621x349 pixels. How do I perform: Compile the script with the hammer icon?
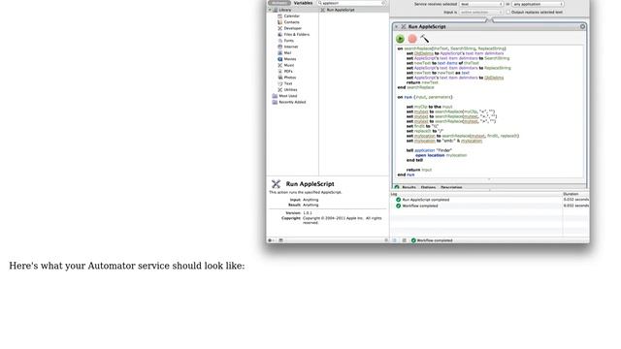pos(425,39)
